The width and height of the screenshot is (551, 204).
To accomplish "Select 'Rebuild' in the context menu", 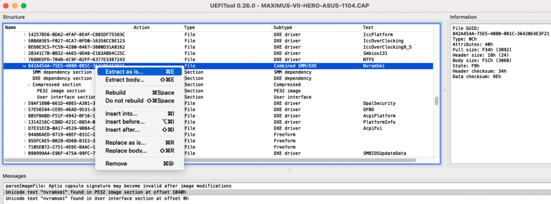I will [139, 92].
